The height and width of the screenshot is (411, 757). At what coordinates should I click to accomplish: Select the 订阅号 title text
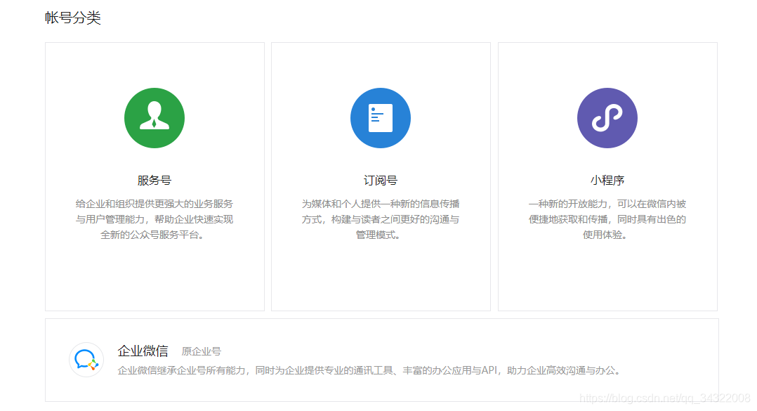381,181
